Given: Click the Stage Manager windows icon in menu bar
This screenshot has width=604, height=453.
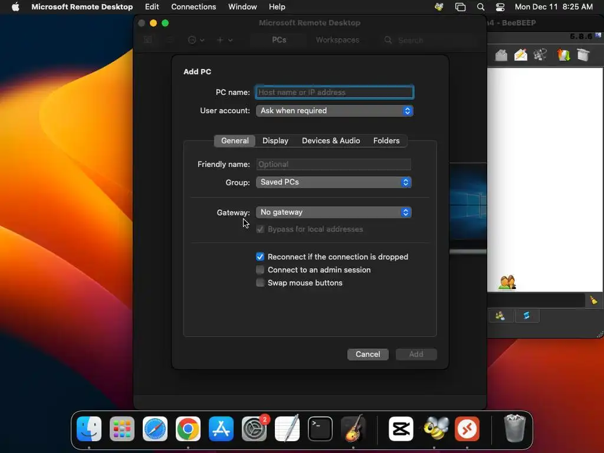Looking at the screenshot, I should 460,7.
